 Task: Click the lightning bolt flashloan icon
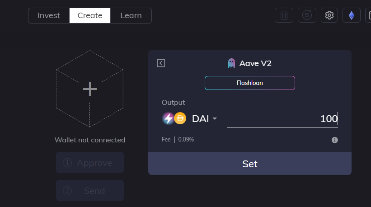tap(168, 118)
